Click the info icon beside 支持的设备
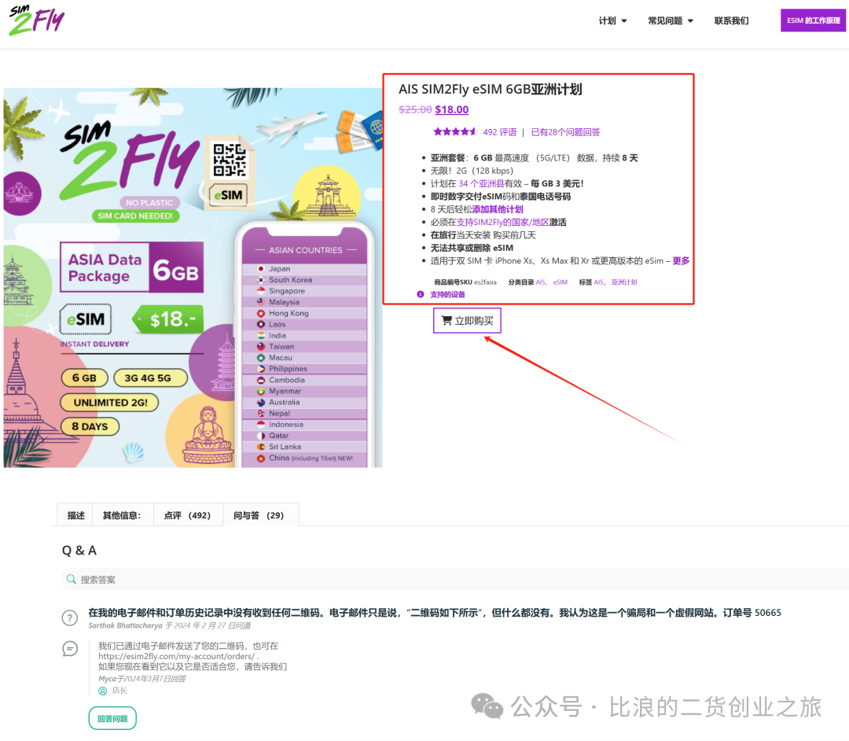This screenshot has width=849, height=741. click(421, 294)
